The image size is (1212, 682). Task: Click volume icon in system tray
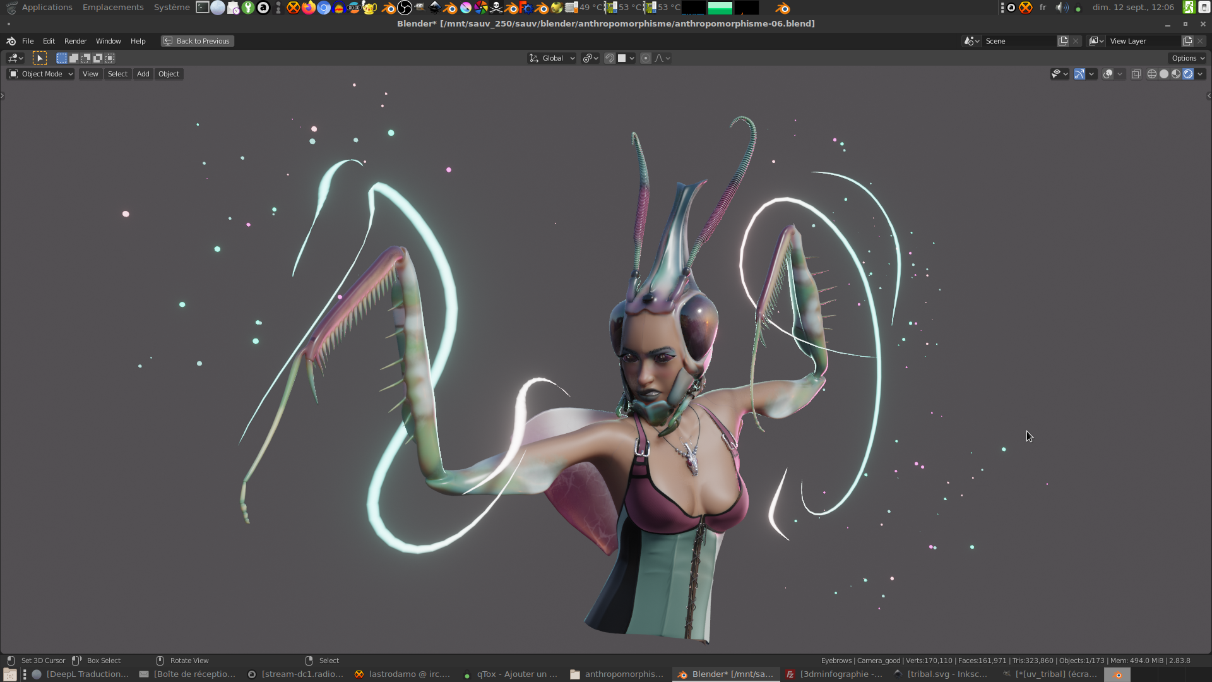(x=1062, y=8)
